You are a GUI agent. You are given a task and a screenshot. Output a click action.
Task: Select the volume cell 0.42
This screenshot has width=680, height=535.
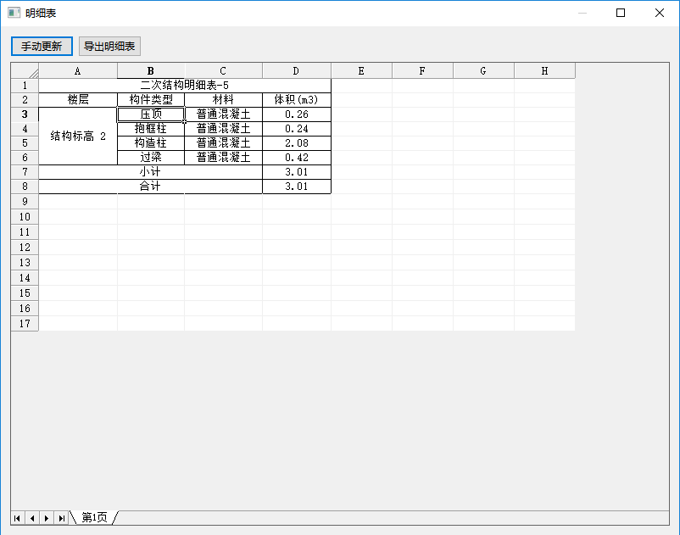pyautogui.click(x=297, y=157)
